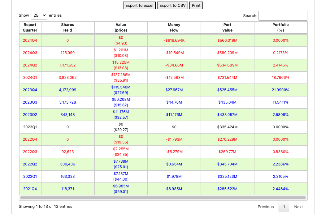This screenshot has width=330, height=214.
Task: Select the 2022Q4 quarter cell
Action: tap(30, 139)
